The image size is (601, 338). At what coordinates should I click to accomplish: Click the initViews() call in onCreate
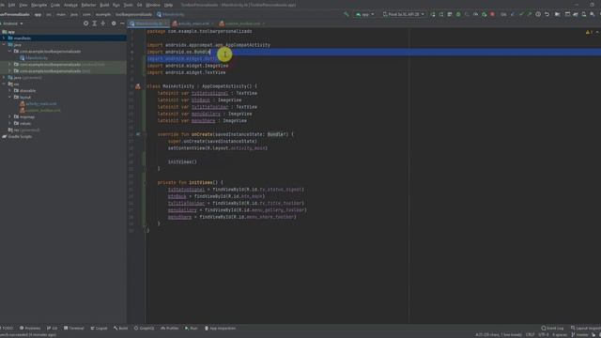point(182,162)
